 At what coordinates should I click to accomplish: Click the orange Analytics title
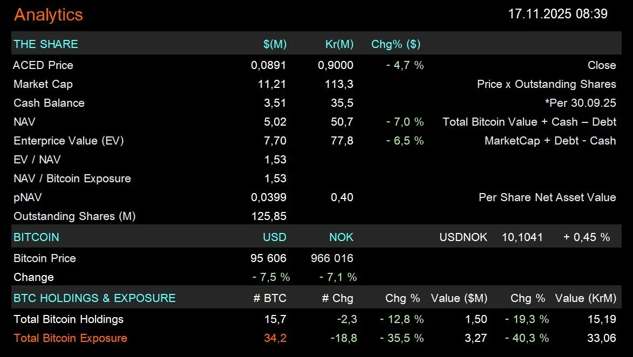[x=49, y=15]
